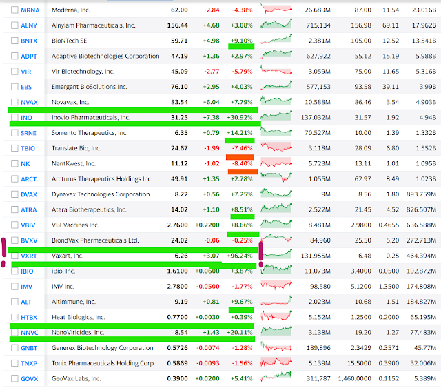This screenshot has width=441, height=390.
Task: Open the Tonix Pharmaceuticals day chart sparkline
Action: pyautogui.click(x=276, y=362)
